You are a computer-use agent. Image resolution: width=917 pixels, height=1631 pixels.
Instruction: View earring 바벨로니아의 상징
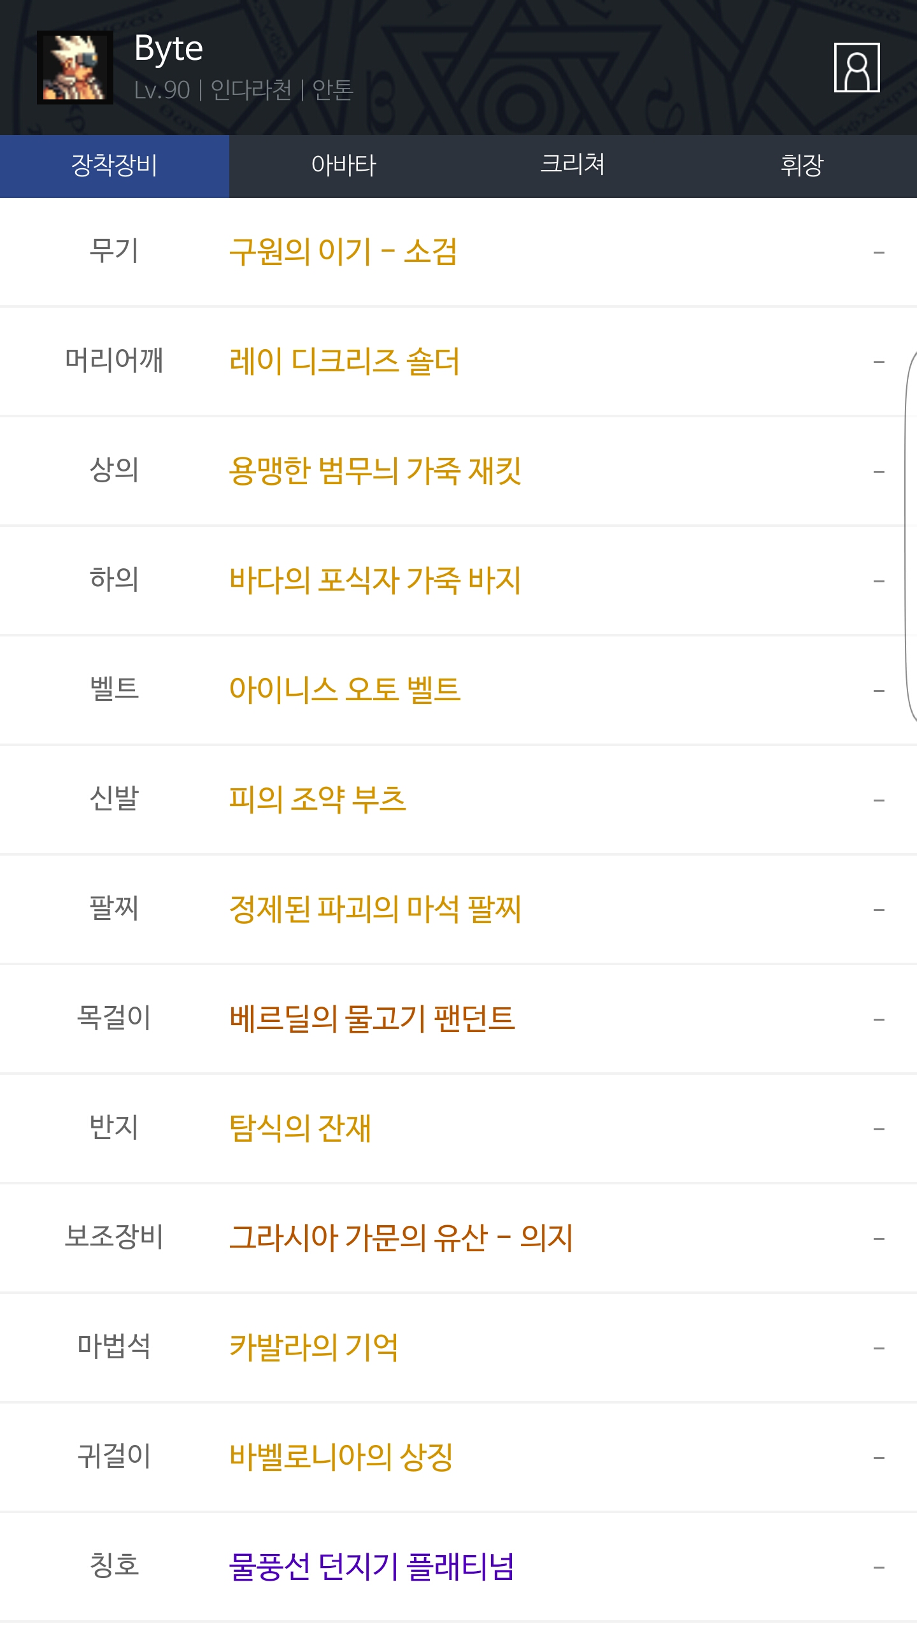click(x=341, y=1457)
